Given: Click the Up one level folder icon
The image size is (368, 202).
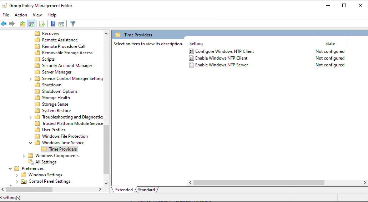Looking at the screenshot, I should click(x=23, y=24).
